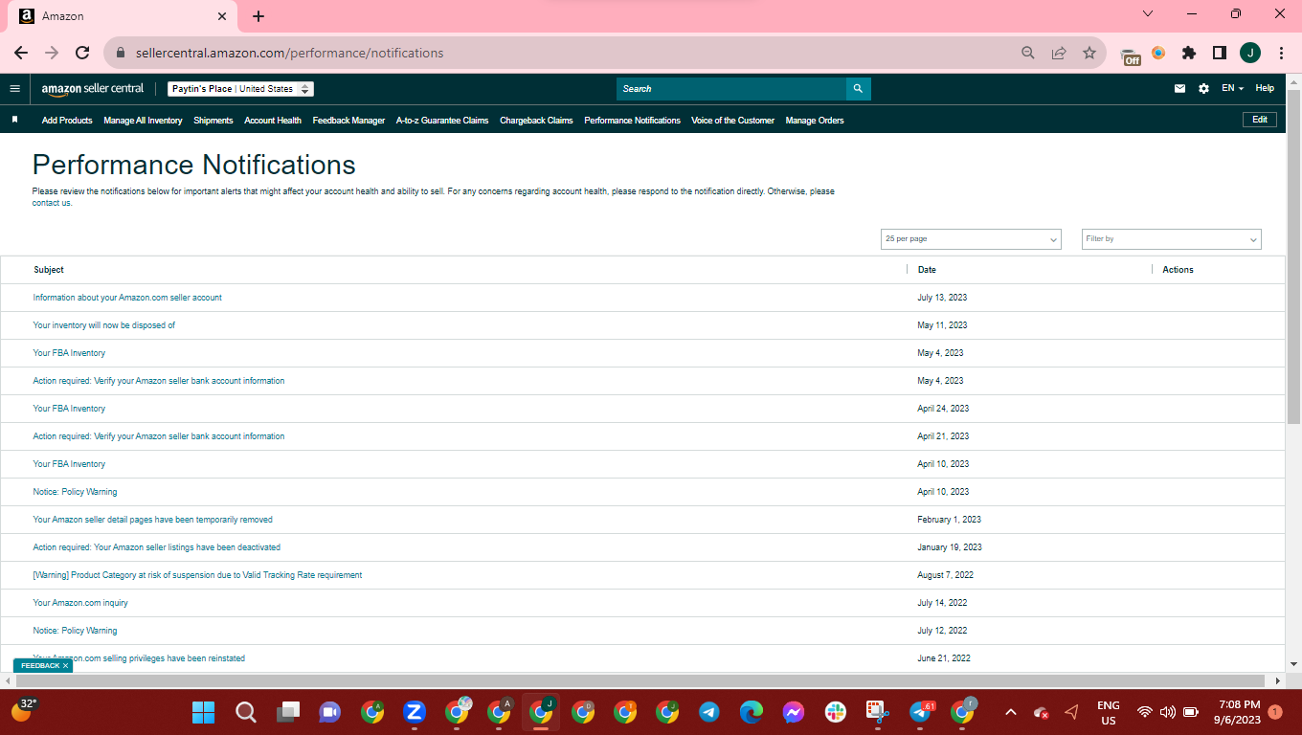Image resolution: width=1302 pixels, height=735 pixels.
Task: Open the April 24, 2023 FBA Inventory notice
Action: pyautogui.click(x=69, y=409)
